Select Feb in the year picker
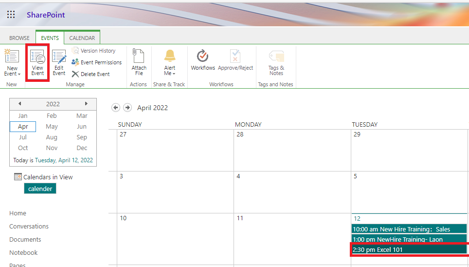The image size is (469, 267). pyautogui.click(x=52, y=115)
